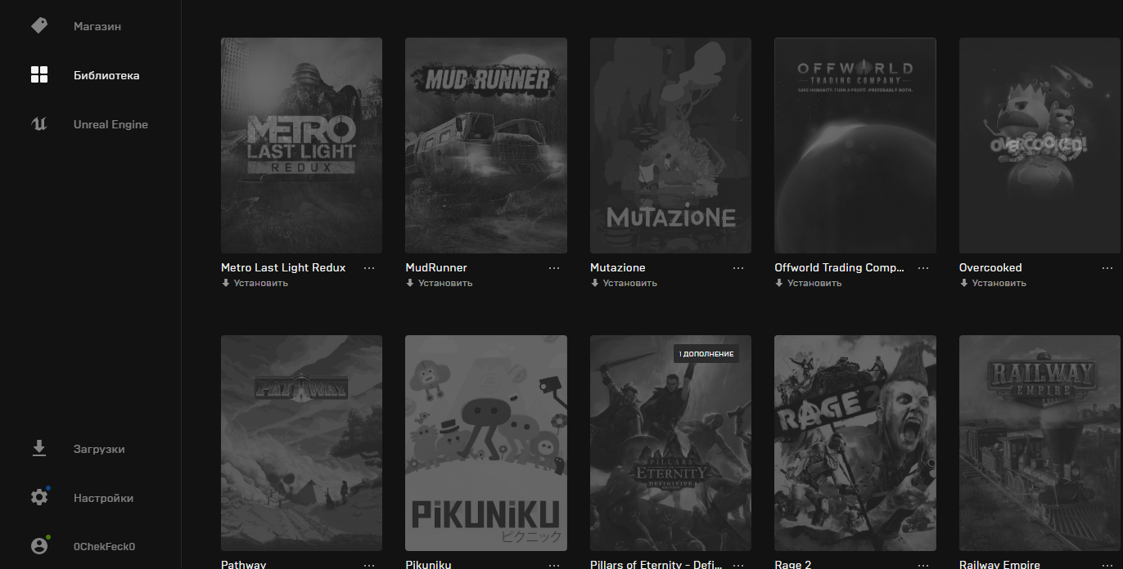The width and height of the screenshot is (1123, 569).
Task: Expand options menu for Offworld Trading Company
Action: 923,268
